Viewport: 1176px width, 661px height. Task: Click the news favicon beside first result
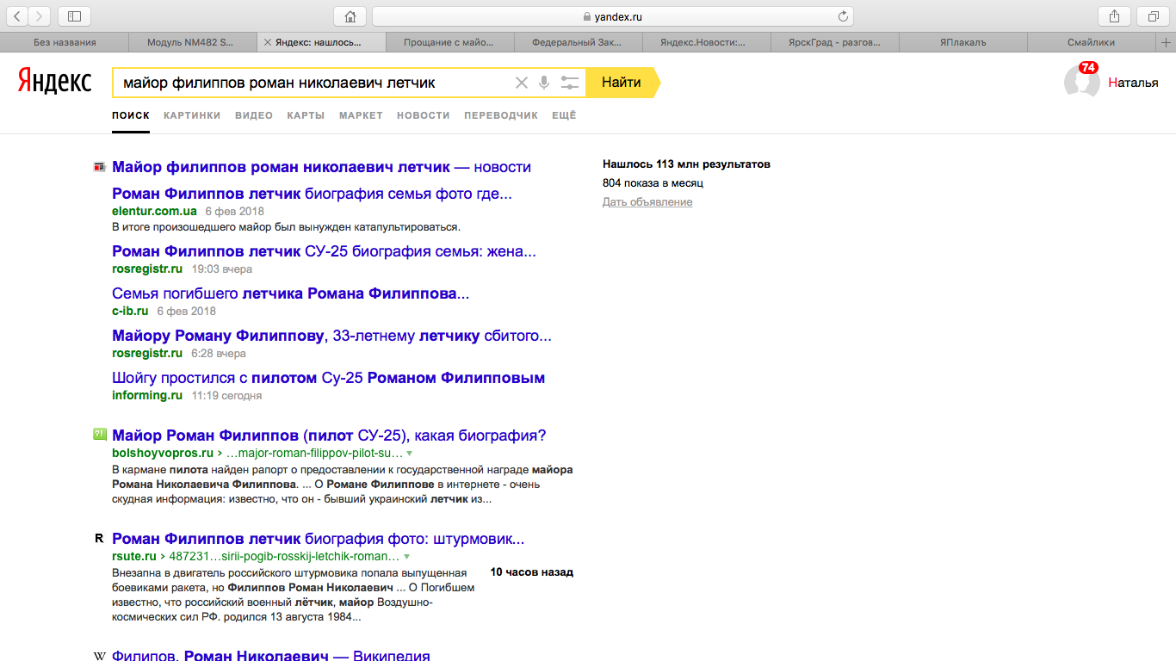pyautogui.click(x=99, y=167)
